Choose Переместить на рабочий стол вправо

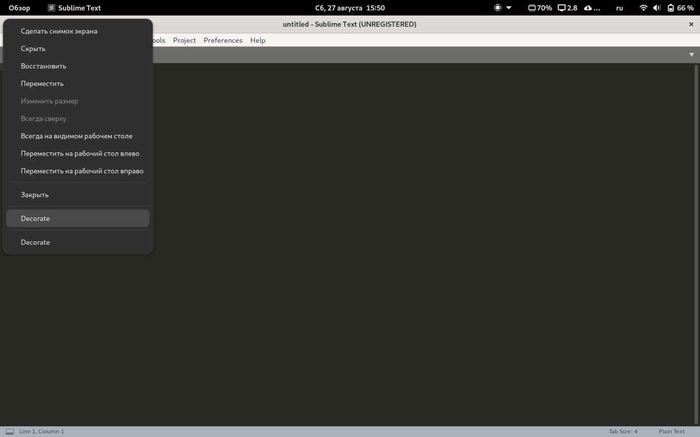78,171
